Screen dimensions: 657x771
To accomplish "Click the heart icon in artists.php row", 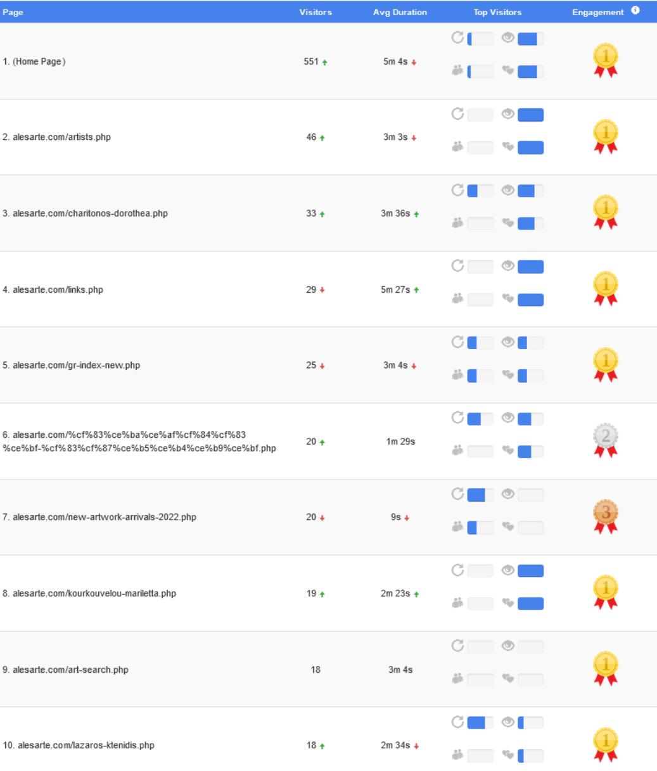I will [x=507, y=148].
